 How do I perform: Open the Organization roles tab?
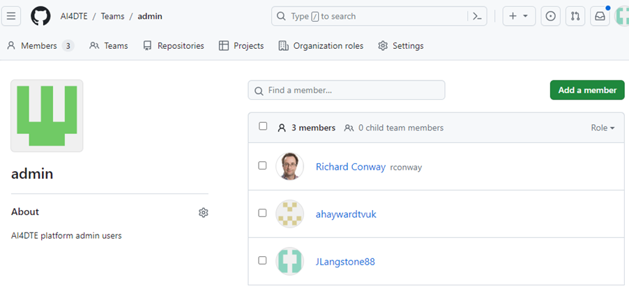point(321,46)
